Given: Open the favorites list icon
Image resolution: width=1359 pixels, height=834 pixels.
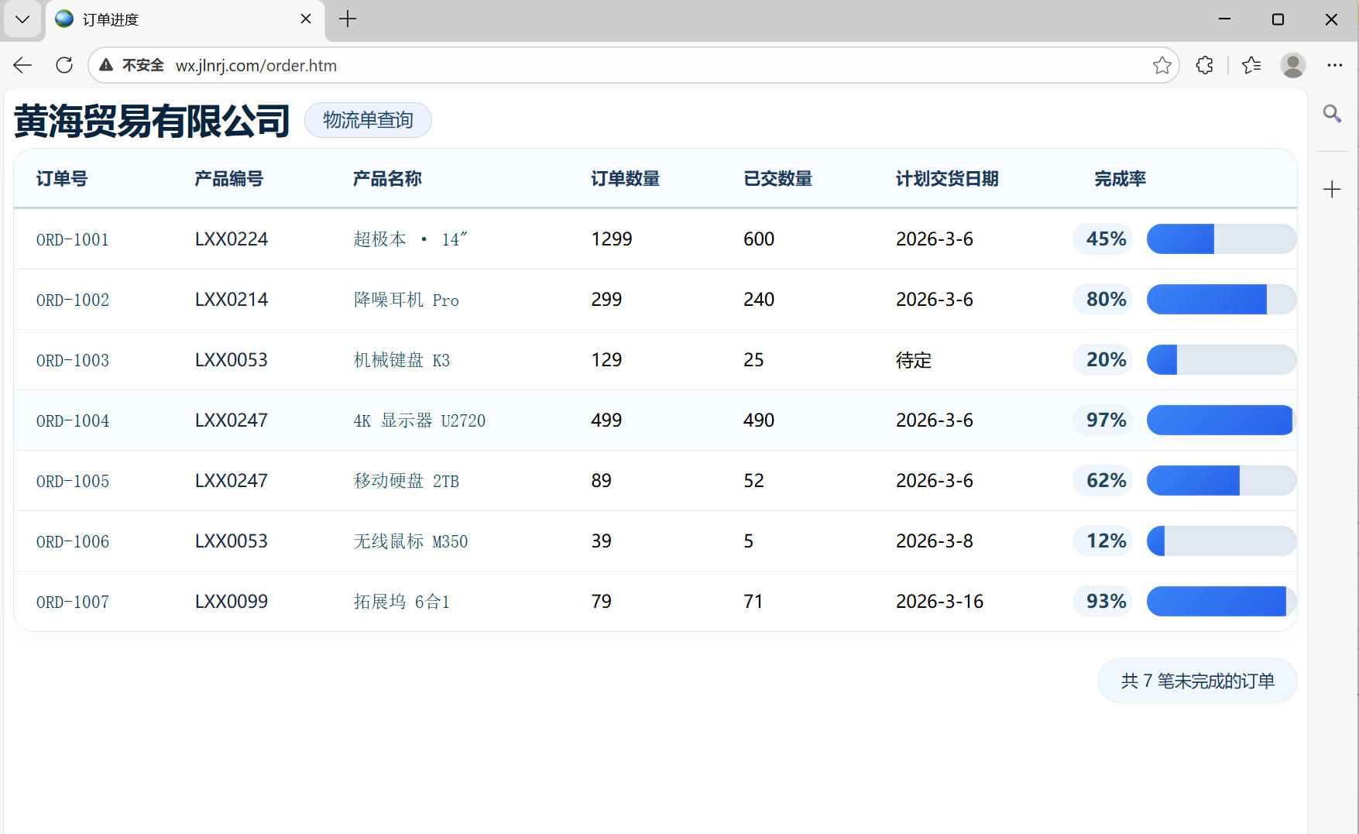Looking at the screenshot, I should pyautogui.click(x=1251, y=65).
